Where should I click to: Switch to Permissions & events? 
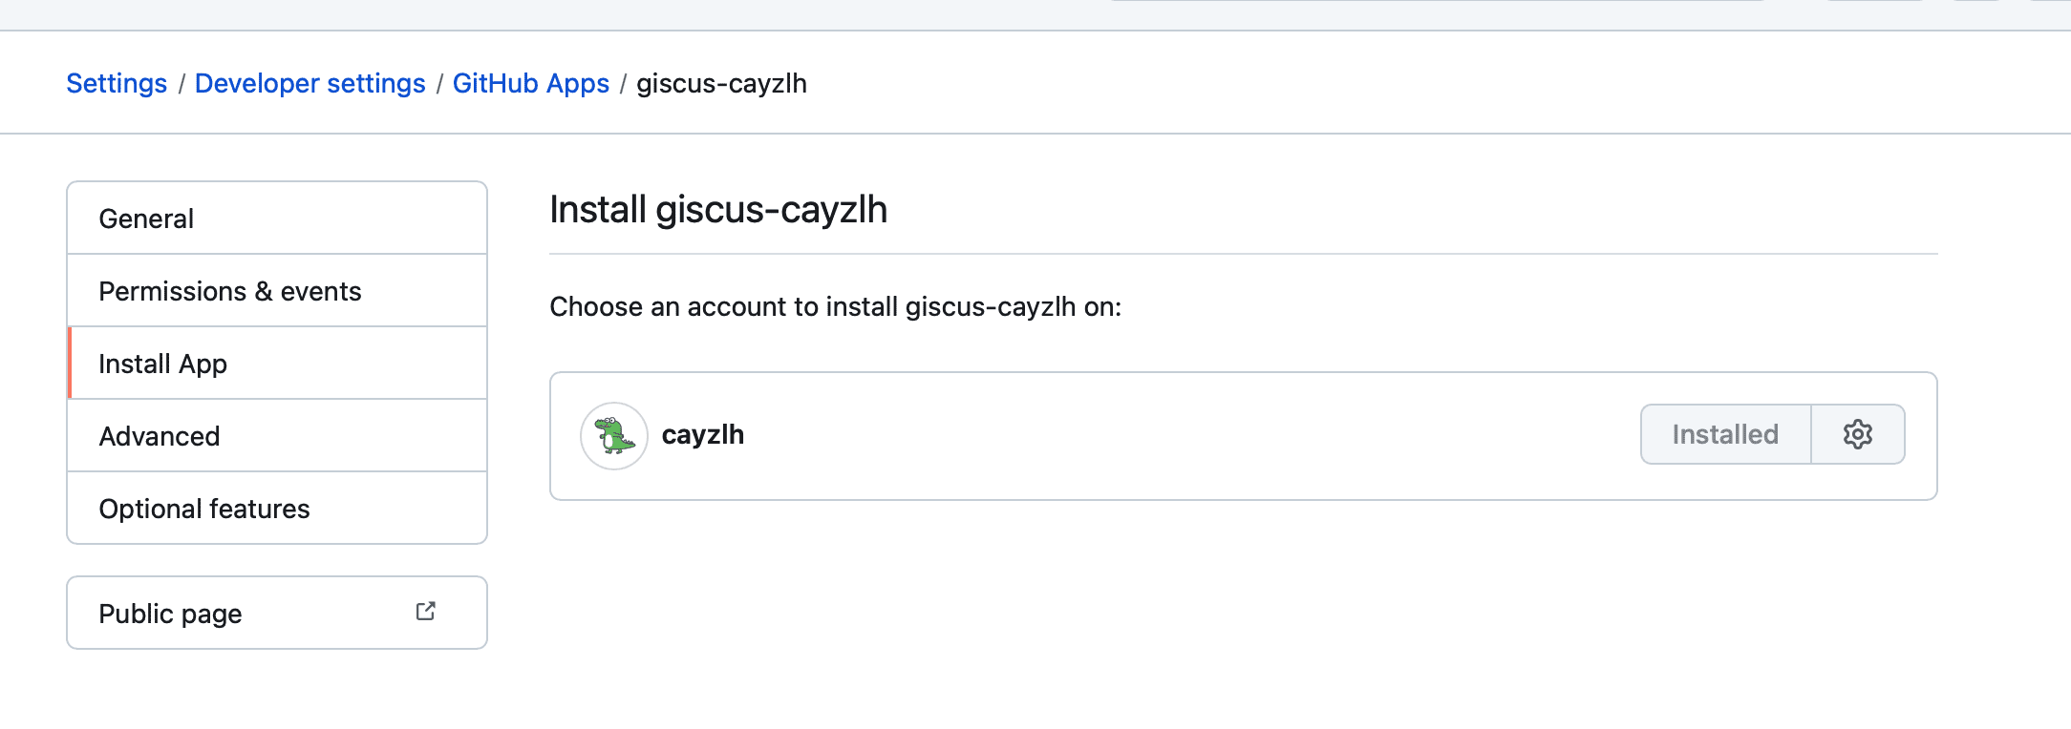229,291
